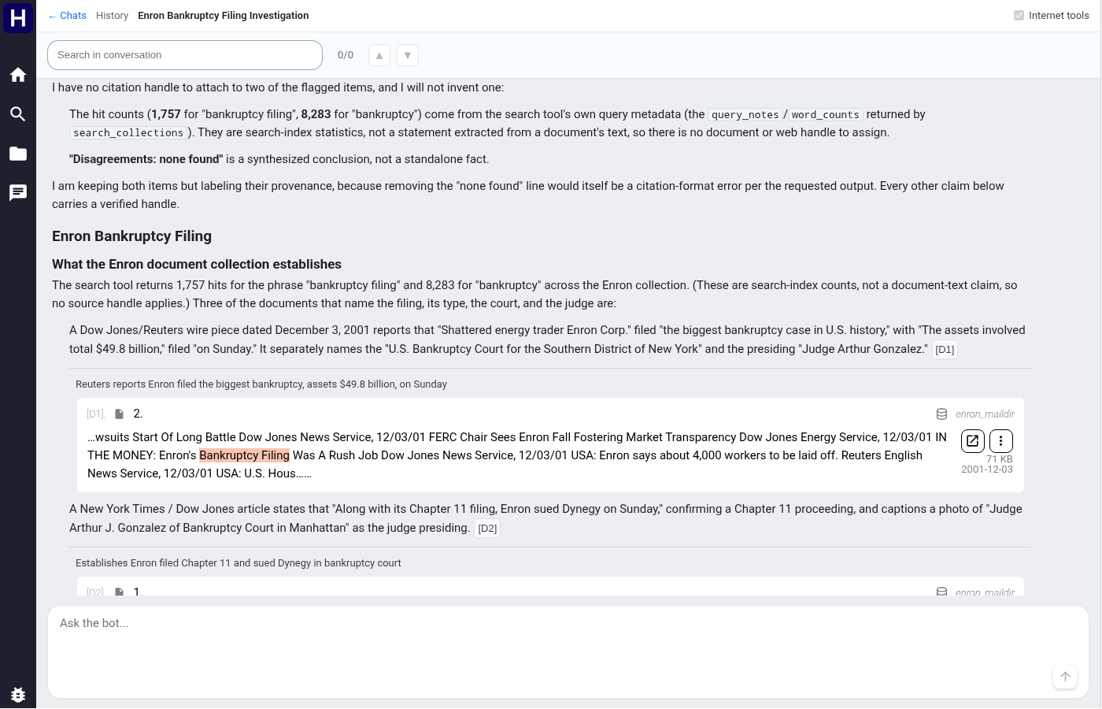Click the chat title Enron Bankruptcy Filing Investigation

tap(224, 16)
